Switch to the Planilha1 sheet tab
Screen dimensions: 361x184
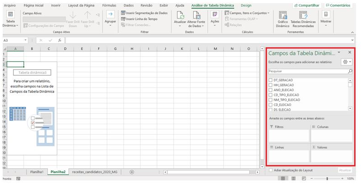pyautogui.click(x=36, y=172)
